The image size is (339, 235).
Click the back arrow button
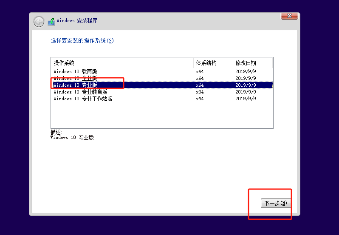(x=39, y=22)
